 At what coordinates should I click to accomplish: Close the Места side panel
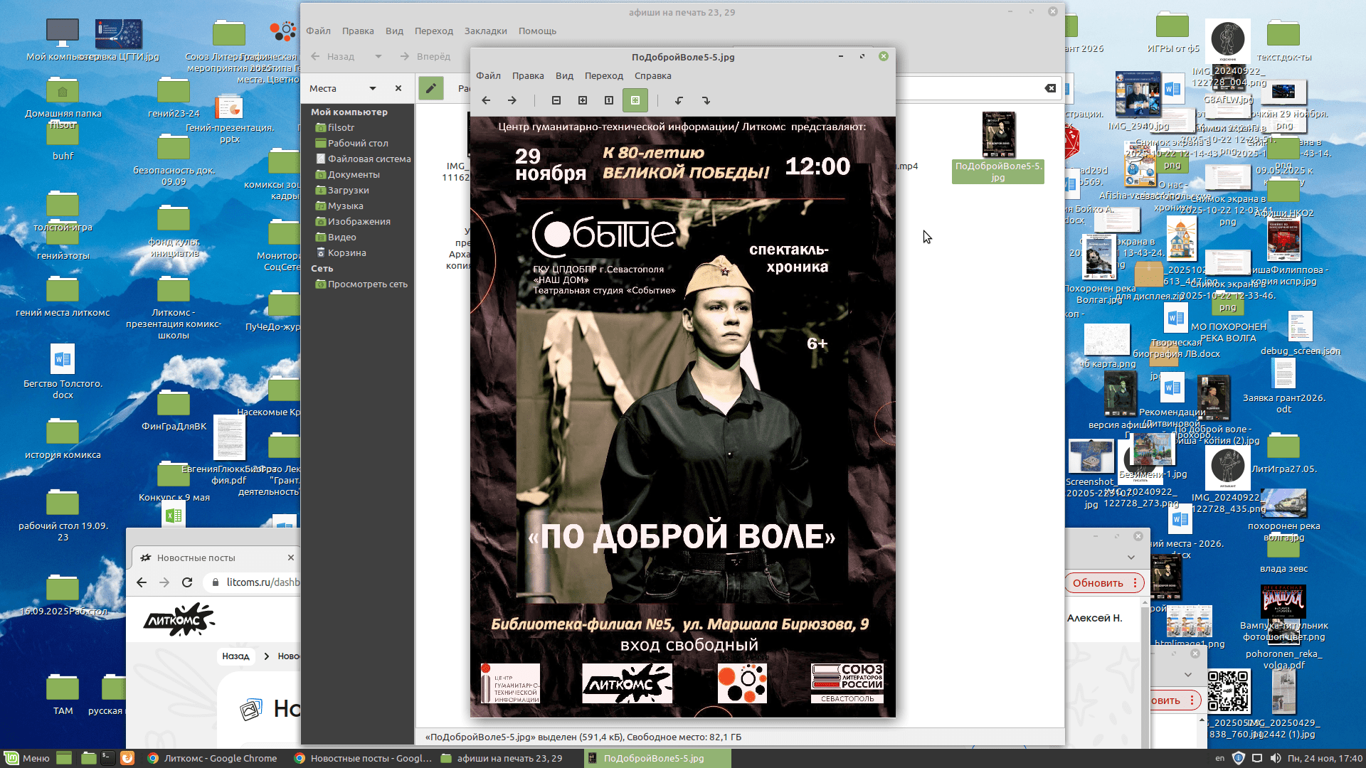398,88
